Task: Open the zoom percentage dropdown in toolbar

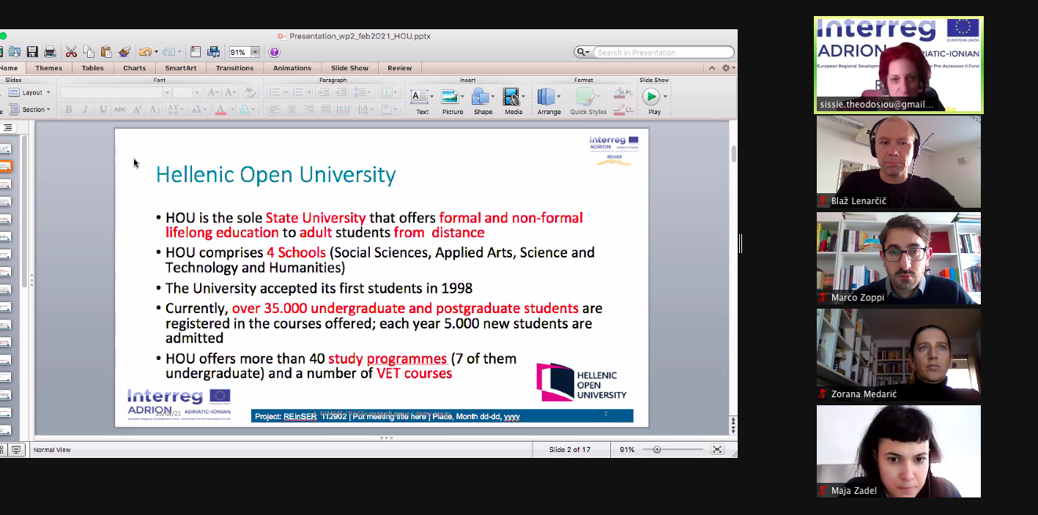Action: coord(255,52)
